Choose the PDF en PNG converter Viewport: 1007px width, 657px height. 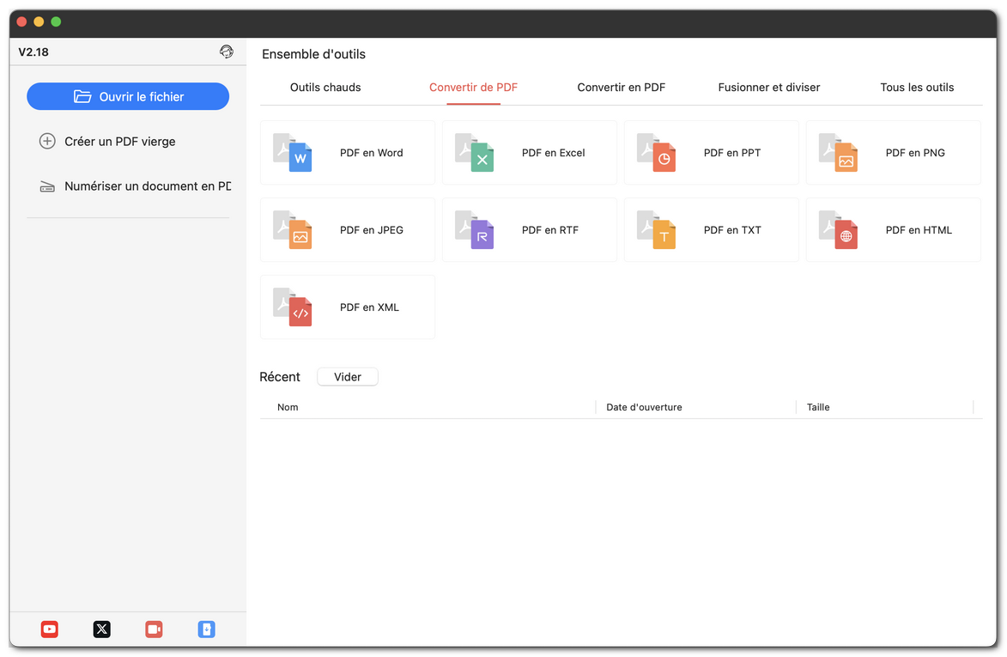coord(893,152)
